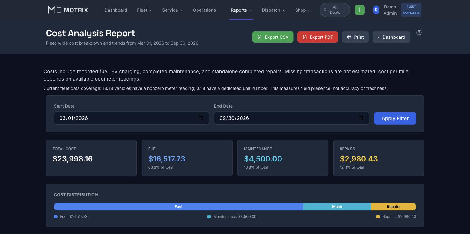Go to the Dashboard nav item
Screen dimensions: 470x234
pos(116,10)
